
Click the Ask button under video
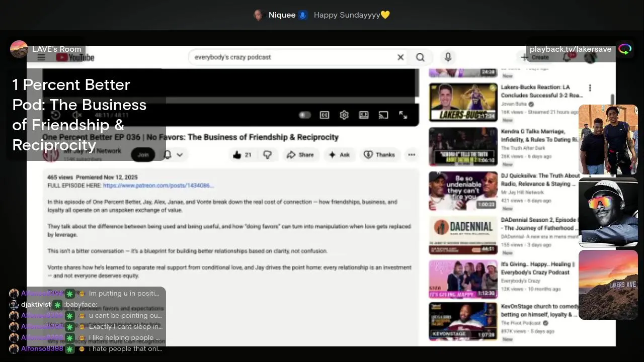tap(339, 155)
